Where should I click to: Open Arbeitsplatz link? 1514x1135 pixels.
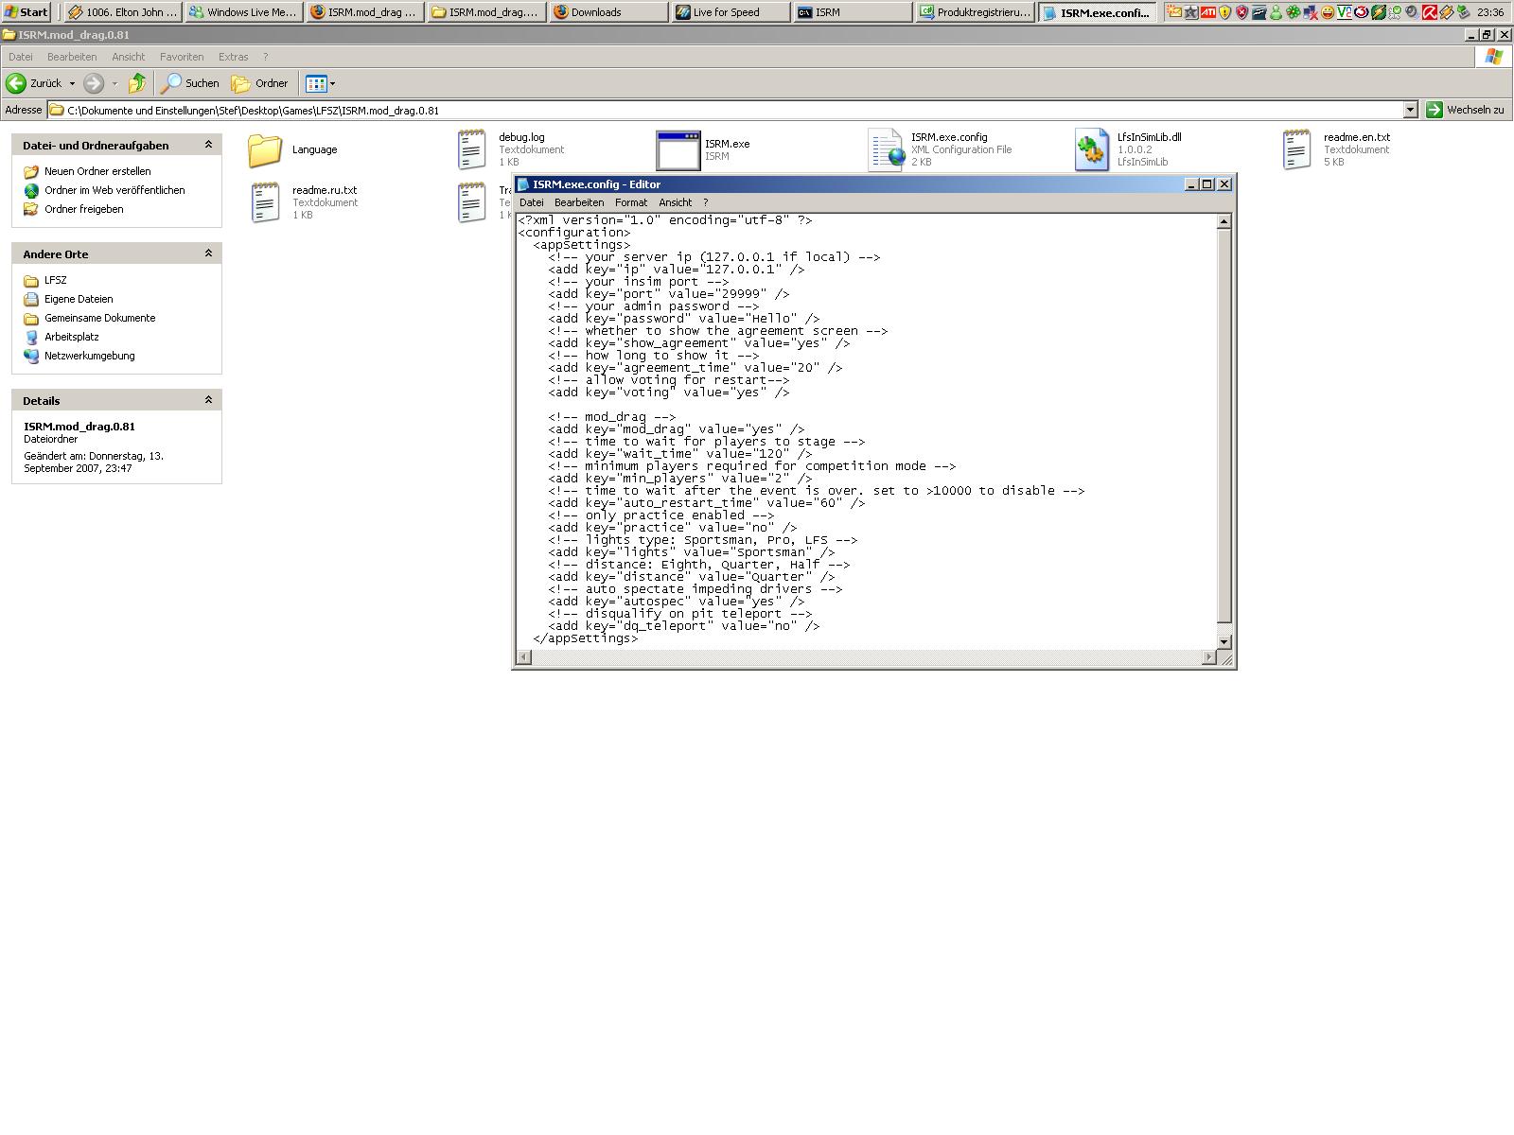pyautogui.click(x=72, y=337)
